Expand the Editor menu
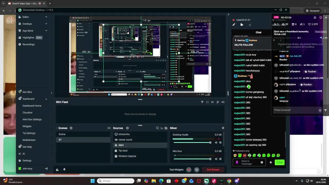Viewport: 329px width, 185px height. pyautogui.click(x=33, y=17)
